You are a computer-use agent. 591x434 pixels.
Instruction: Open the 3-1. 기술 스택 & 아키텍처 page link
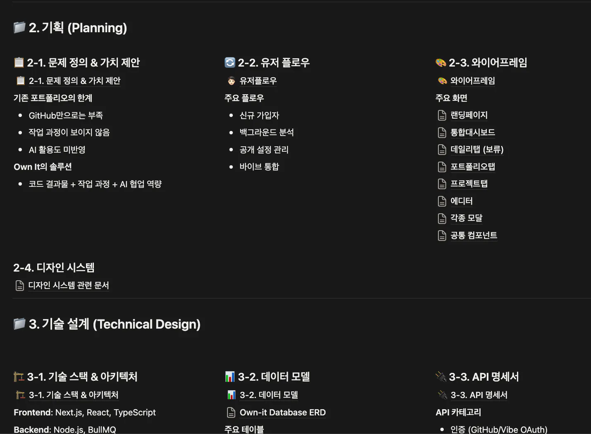click(74, 395)
